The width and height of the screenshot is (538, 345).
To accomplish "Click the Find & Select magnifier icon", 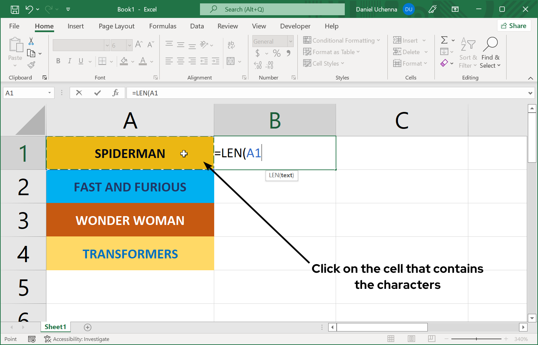I will (x=490, y=44).
